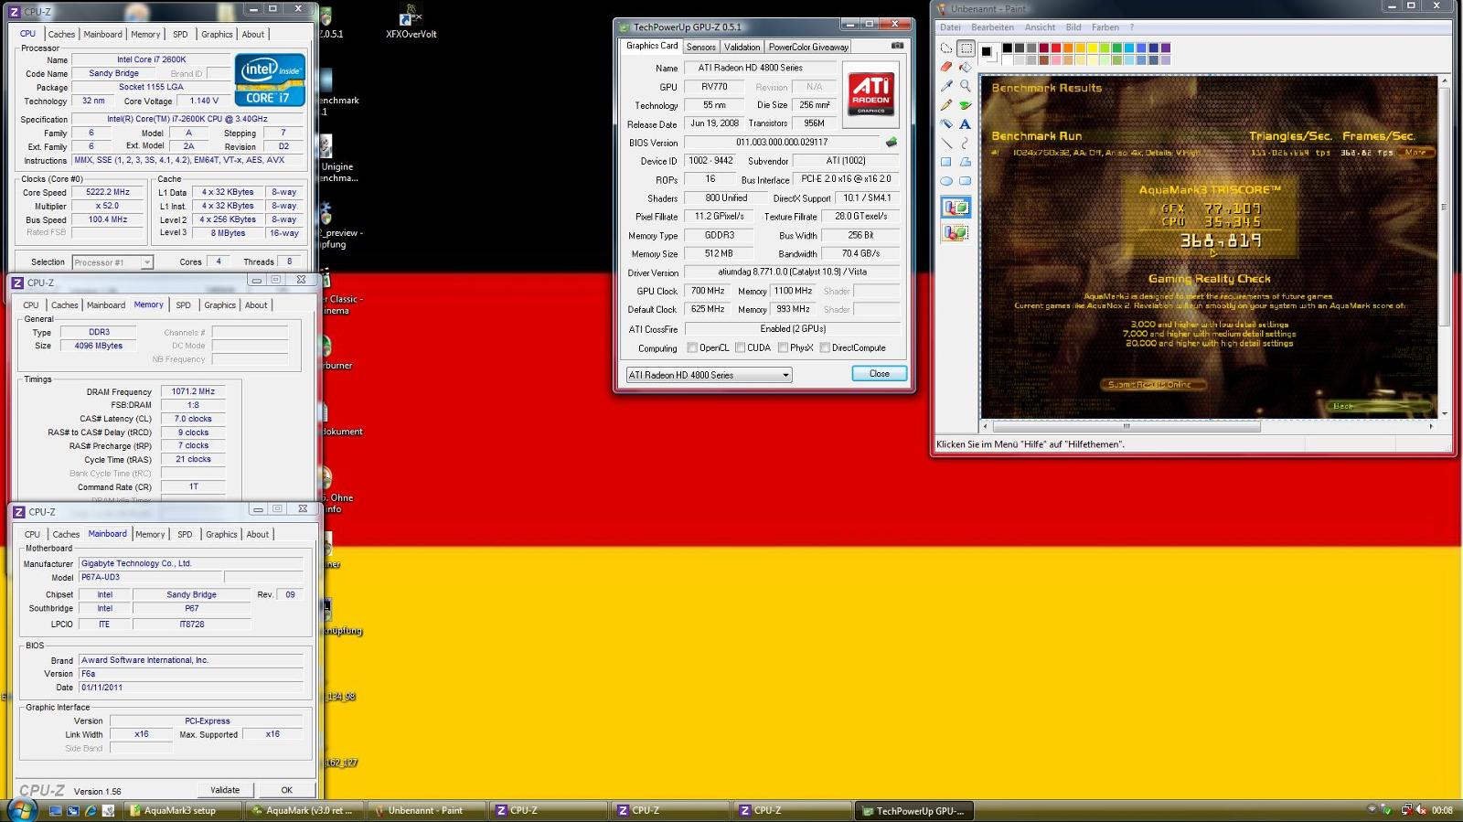Image resolution: width=1463 pixels, height=822 pixels.
Task: Pick the Rounded rectangle shape tool
Action: pyautogui.click(x=966, y=181)
